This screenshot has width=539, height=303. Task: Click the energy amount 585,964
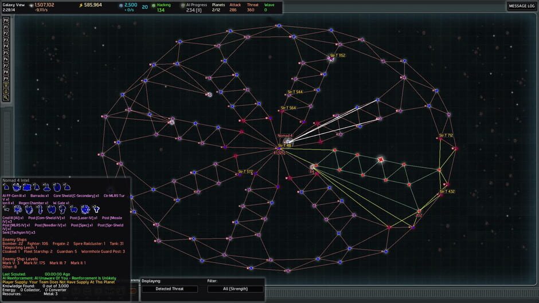click(x=93, y=5)
